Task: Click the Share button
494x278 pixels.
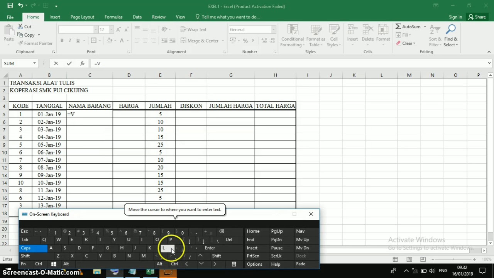Action: 477,17
